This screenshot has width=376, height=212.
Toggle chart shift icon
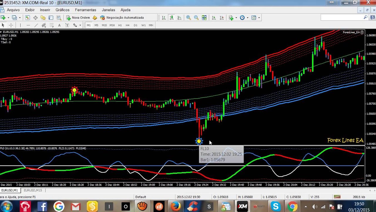222,18
